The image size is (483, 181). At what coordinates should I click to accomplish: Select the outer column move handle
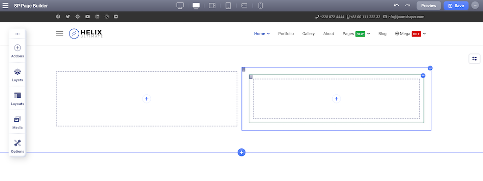click(x=243, y=69)
